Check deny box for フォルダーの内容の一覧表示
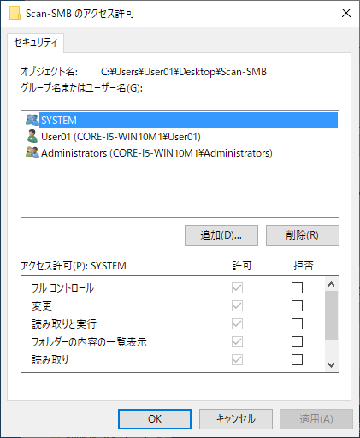This screenshot has width=360, height=438. point(297,341)
